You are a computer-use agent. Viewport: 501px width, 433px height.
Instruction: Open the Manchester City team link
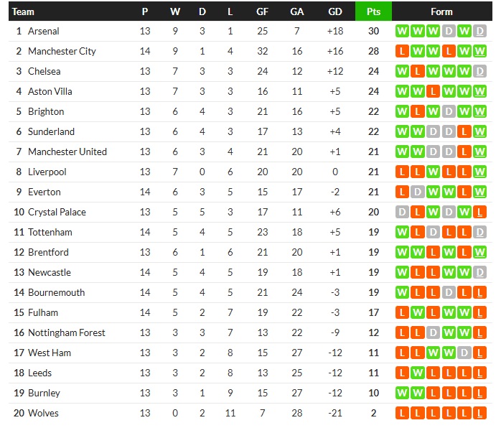tap(61, 51)
